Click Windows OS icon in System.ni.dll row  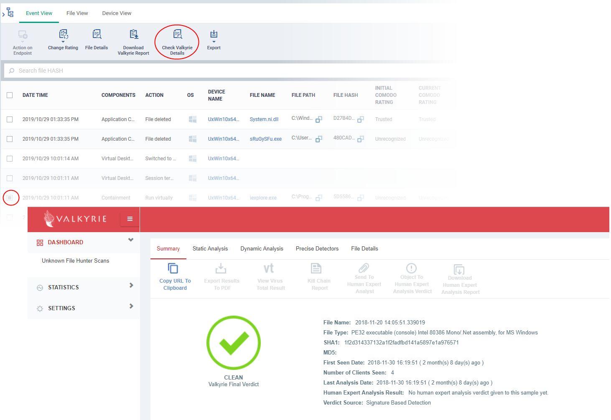[x=193, y=119]
